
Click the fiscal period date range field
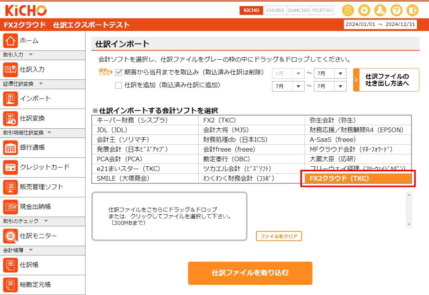click(x=380, y=24)
